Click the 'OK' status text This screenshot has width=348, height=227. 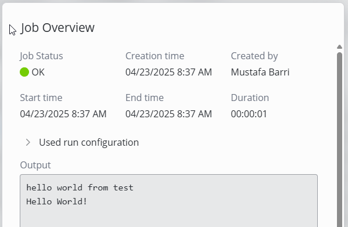(x=38, y=72)
